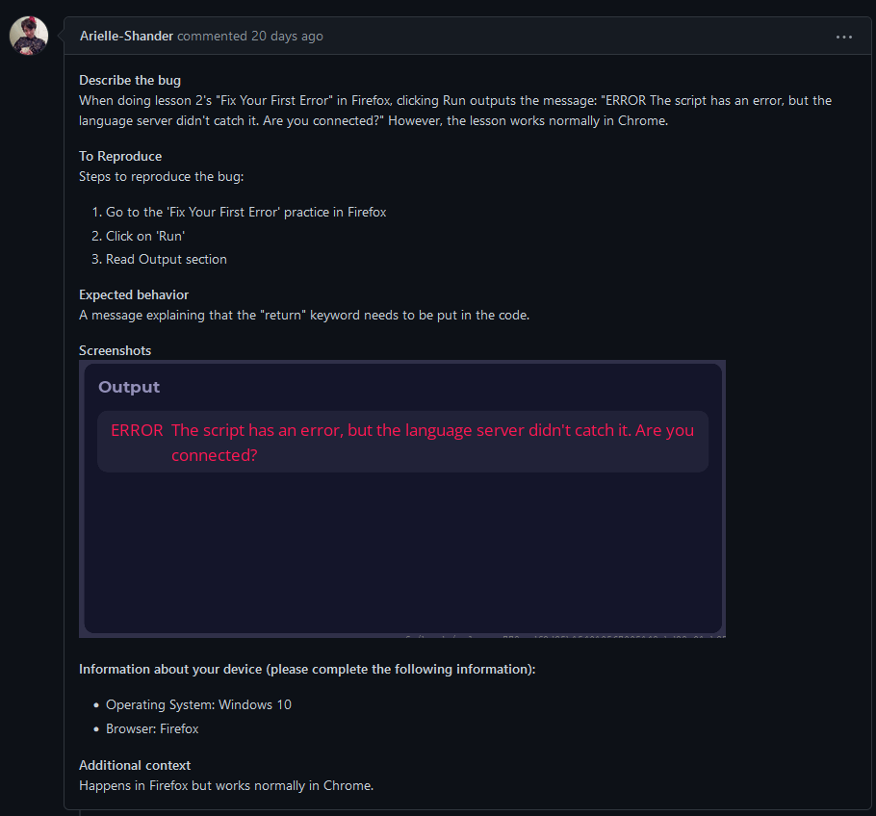
Task: Click the "Click on 'Run'" step
Action: pos(145,236)
